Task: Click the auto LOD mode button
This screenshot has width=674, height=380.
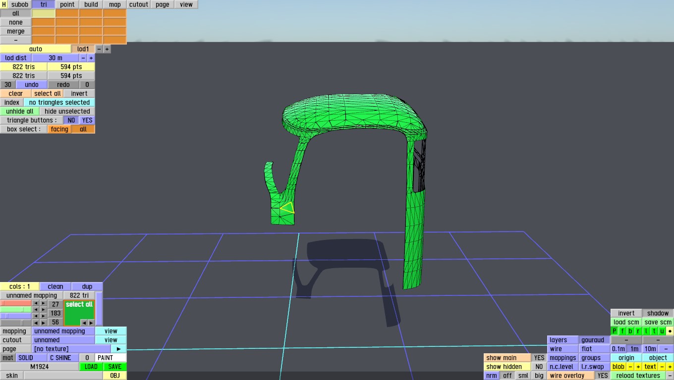Action: 36,49
